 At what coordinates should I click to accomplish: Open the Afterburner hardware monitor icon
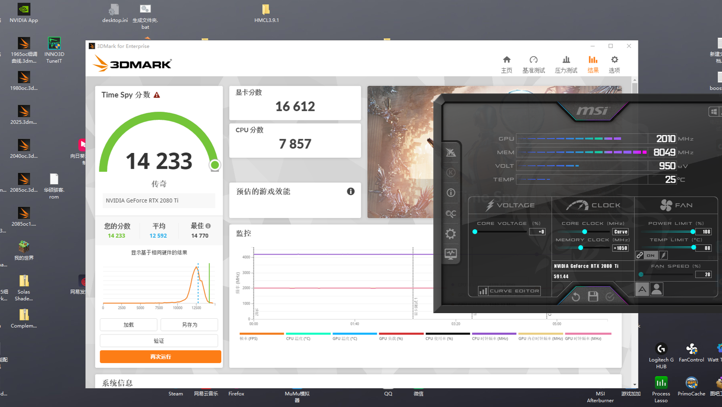[x=451, y=254]
